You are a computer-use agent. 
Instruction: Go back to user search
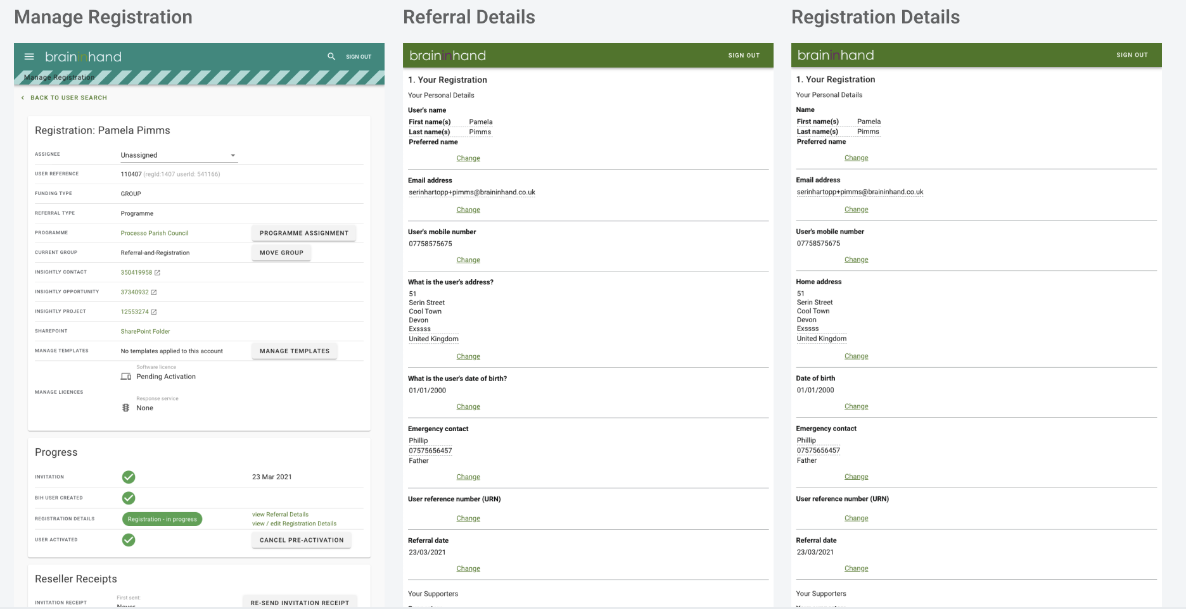click(x=68, y=97)
